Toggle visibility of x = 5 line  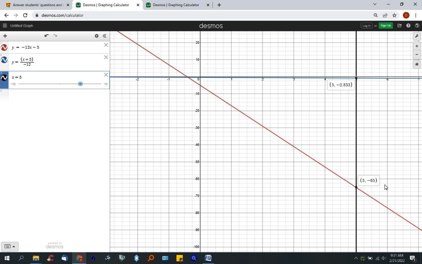[x=4, y=78]
